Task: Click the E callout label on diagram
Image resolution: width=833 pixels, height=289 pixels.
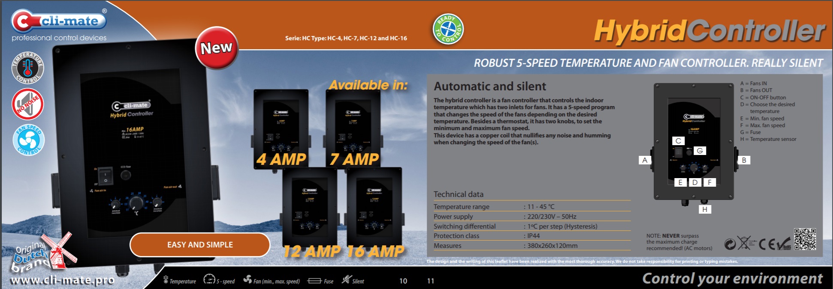Action: [680, 182]
